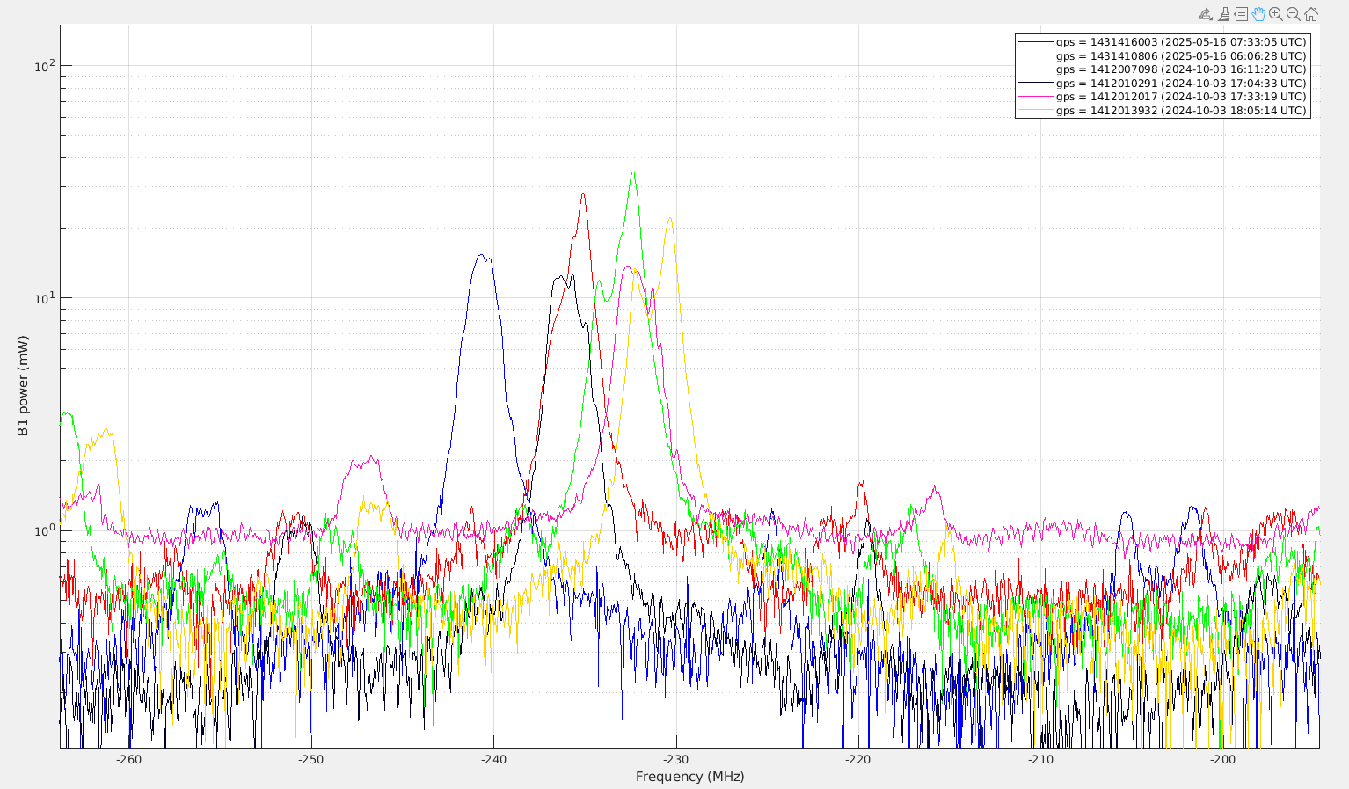
Task: Select the brush data tool
Action: (x=1223, y=14)
